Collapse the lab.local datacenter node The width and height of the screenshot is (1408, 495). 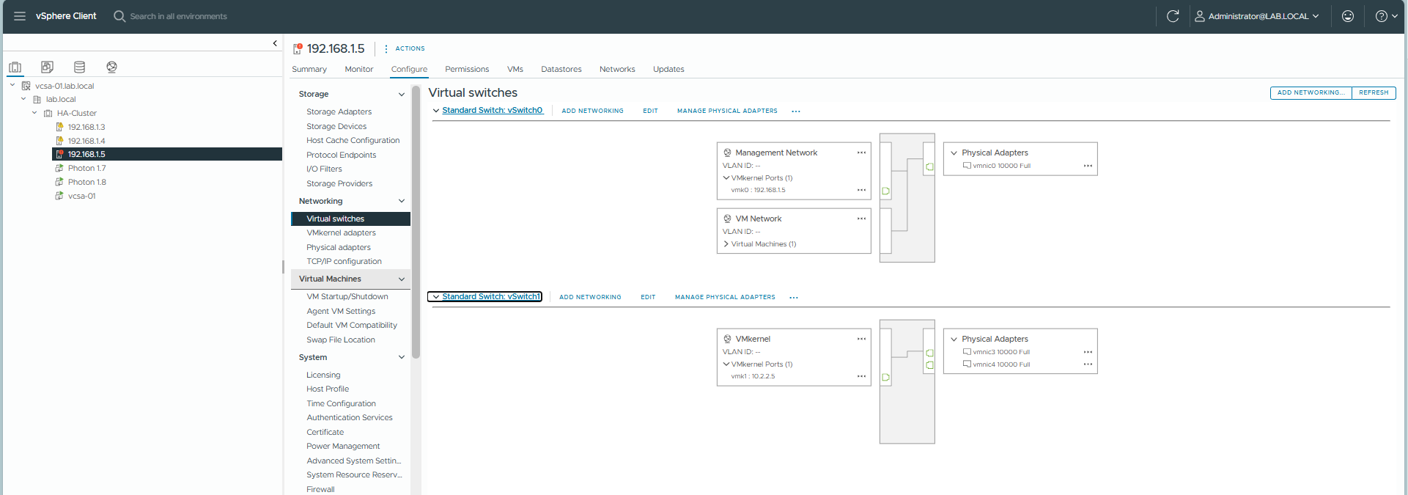[23, 99]
